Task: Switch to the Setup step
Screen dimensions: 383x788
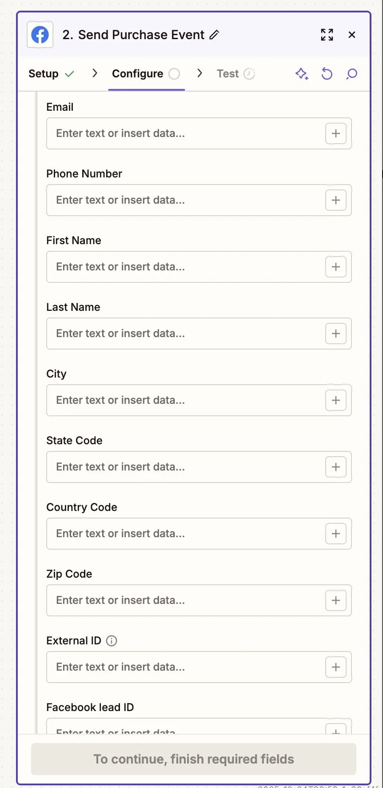Action: click(x=44, y=73)
